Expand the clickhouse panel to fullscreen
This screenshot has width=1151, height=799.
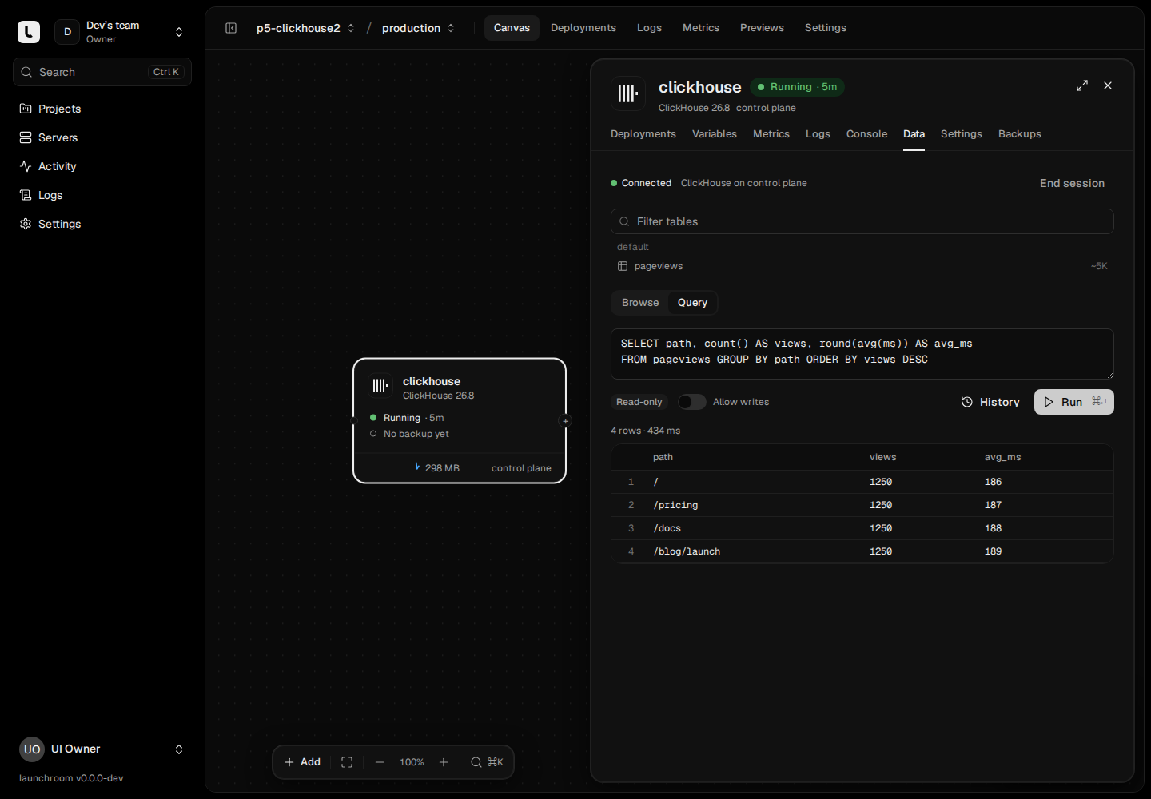[1082, 85]
